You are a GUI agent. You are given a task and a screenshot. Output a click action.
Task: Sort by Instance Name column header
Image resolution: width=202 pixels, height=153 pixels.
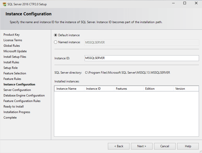pyautogui.click(x=69, y=89)
